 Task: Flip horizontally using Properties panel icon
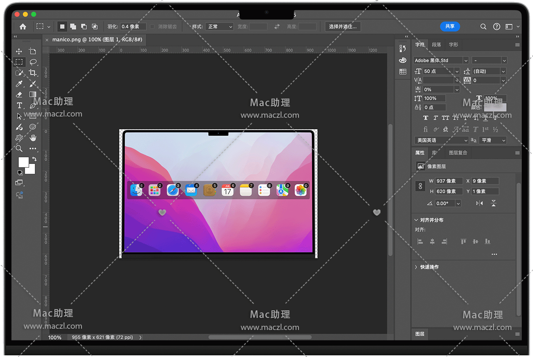pos(479,203)
